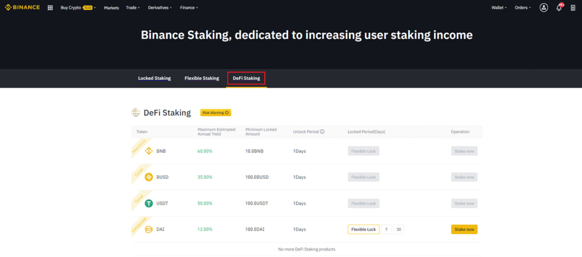This screenshot has width=582, height=257.
Task: Click the BUSD token icon
Action: point(149,177)
